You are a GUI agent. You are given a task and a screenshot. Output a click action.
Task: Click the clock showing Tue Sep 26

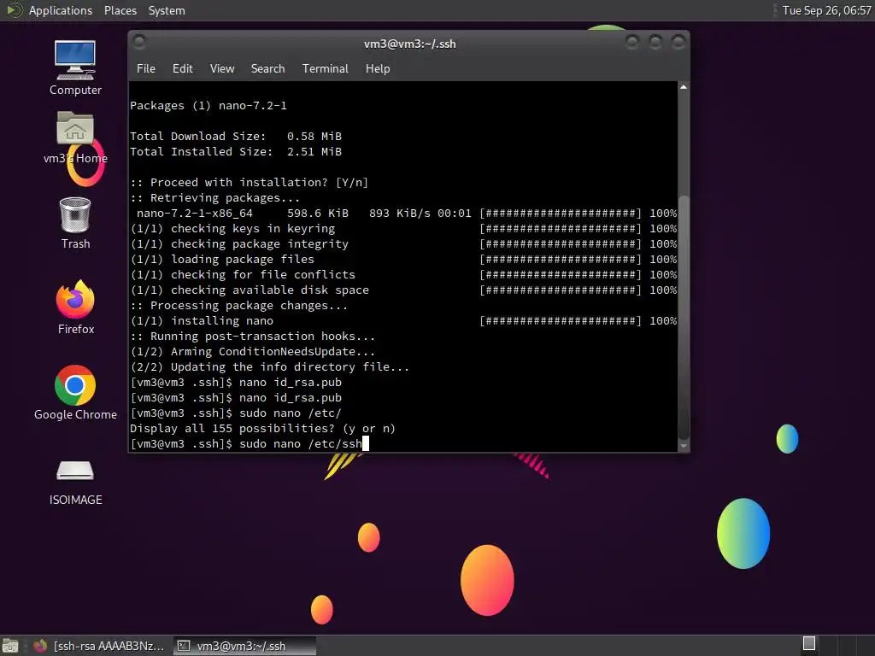coord(826,10)
